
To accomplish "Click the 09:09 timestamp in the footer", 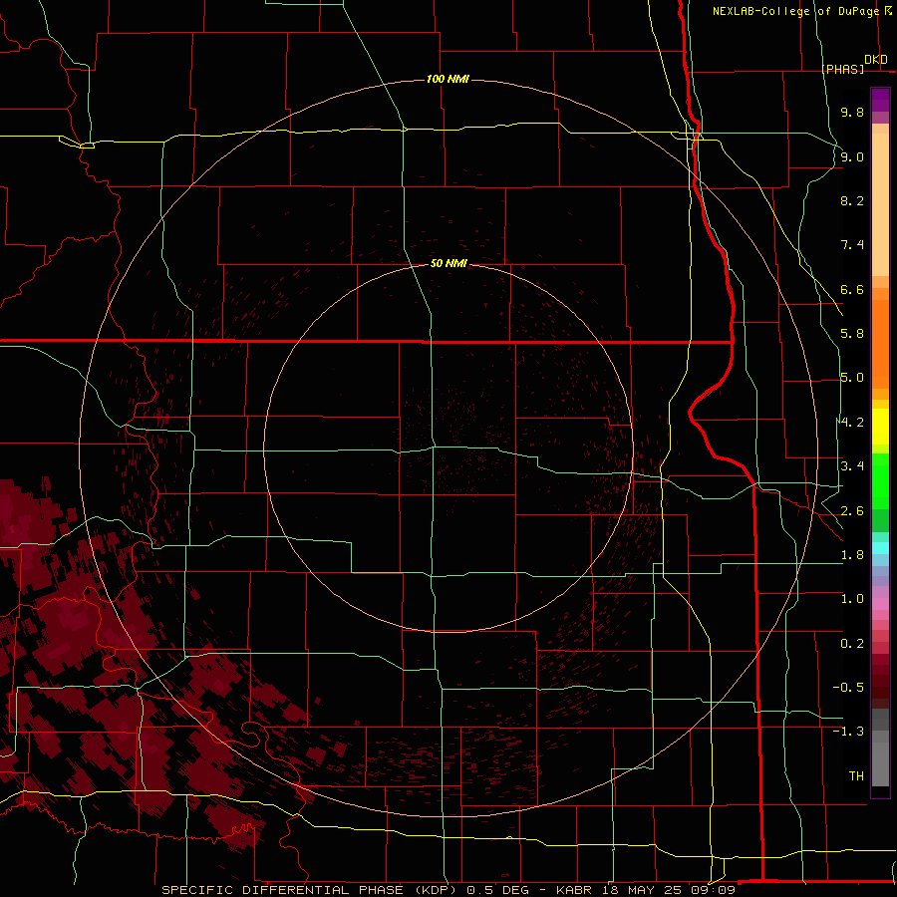I will click(x=713, y=890).
